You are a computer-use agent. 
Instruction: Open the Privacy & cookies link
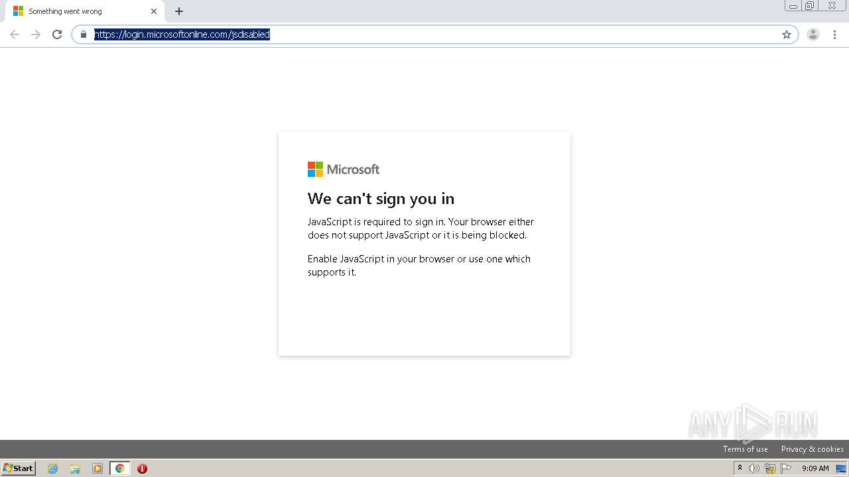tap(813, 449)
